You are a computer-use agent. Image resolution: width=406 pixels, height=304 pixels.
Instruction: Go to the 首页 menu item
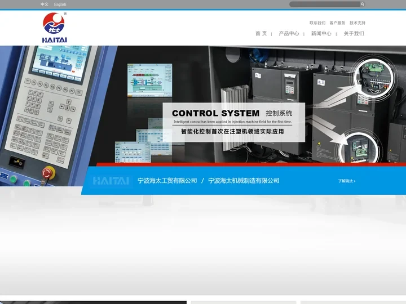[261, 33]
